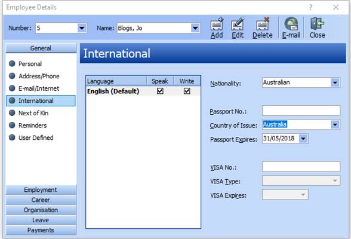The width and height of the screenshot is (351, 239).
Task: Open the Career section tab
Action: click(41, 200)
